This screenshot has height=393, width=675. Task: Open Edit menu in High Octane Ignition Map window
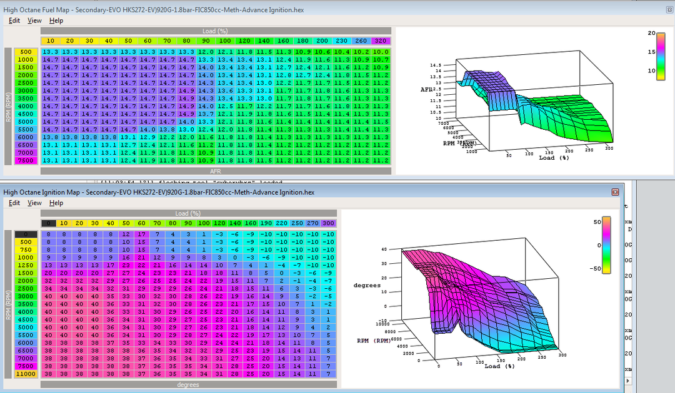pos(14,203)
